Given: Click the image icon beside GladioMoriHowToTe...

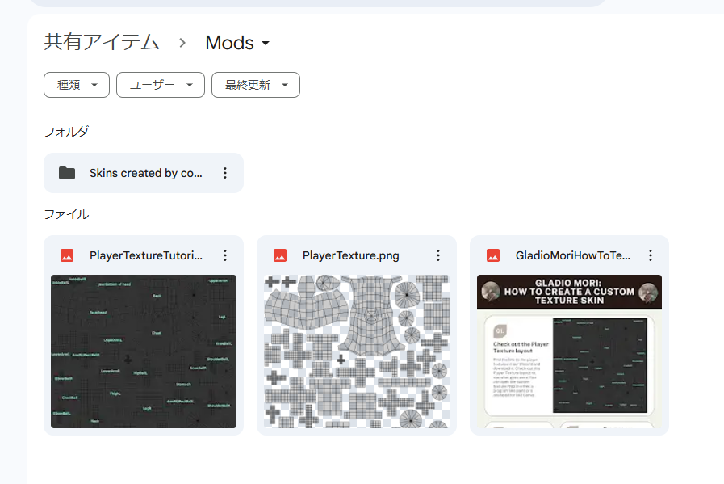Looking at the screenshot, I should click(x=493, y=255).
